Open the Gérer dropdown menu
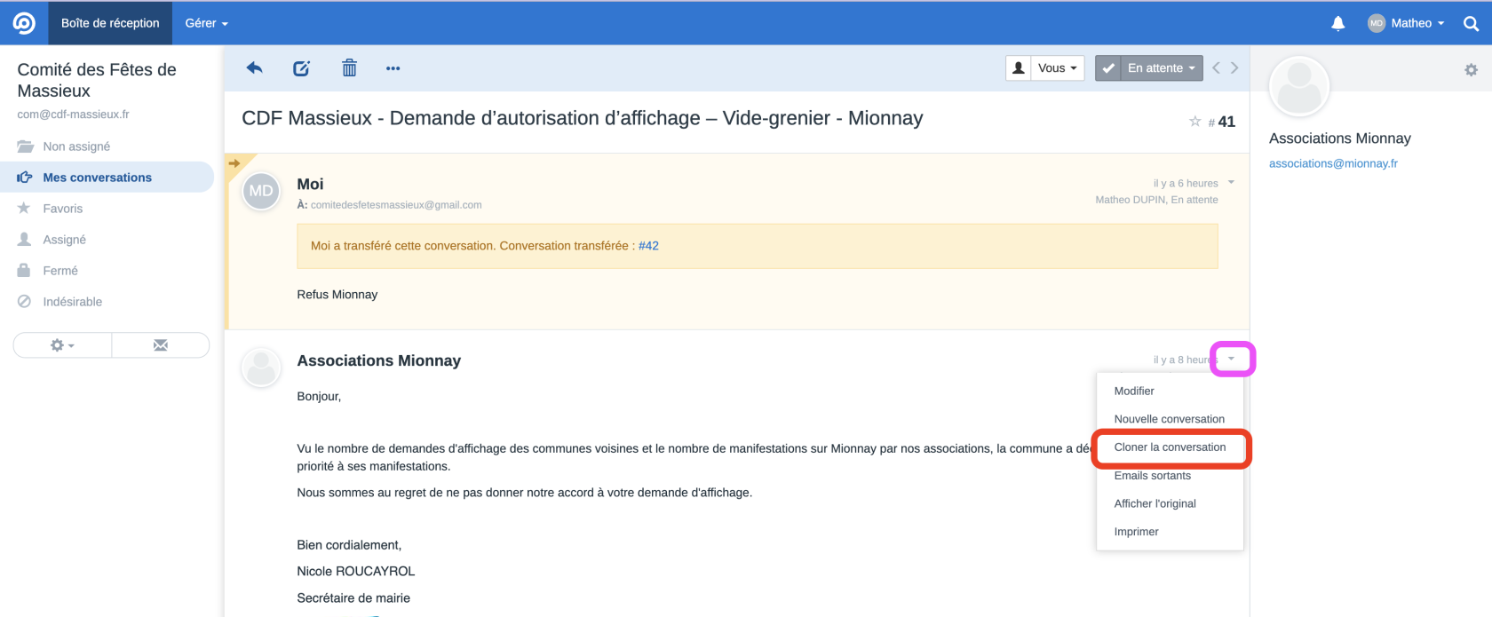Image resolution: width=1492 pixels, height=617 pixels. coord(206,23)
